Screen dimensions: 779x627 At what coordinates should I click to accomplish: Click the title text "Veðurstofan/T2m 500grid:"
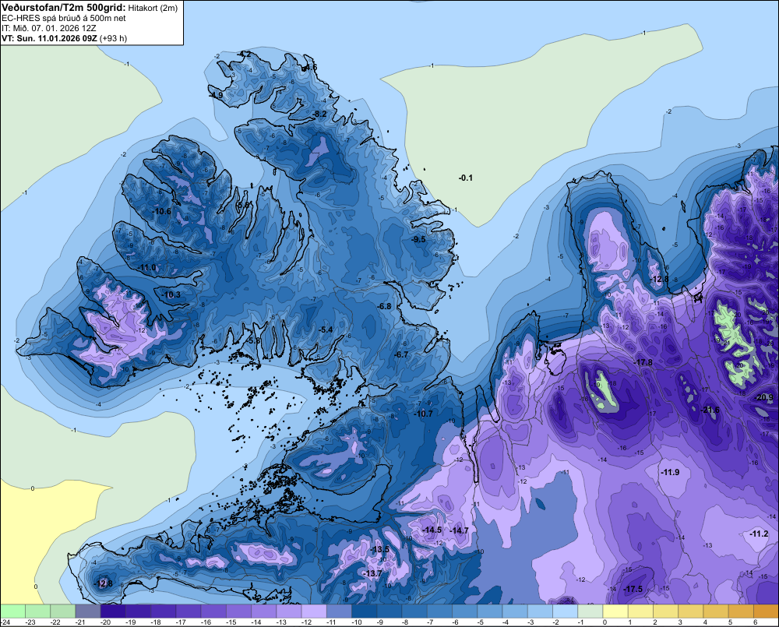click(64, 7)
